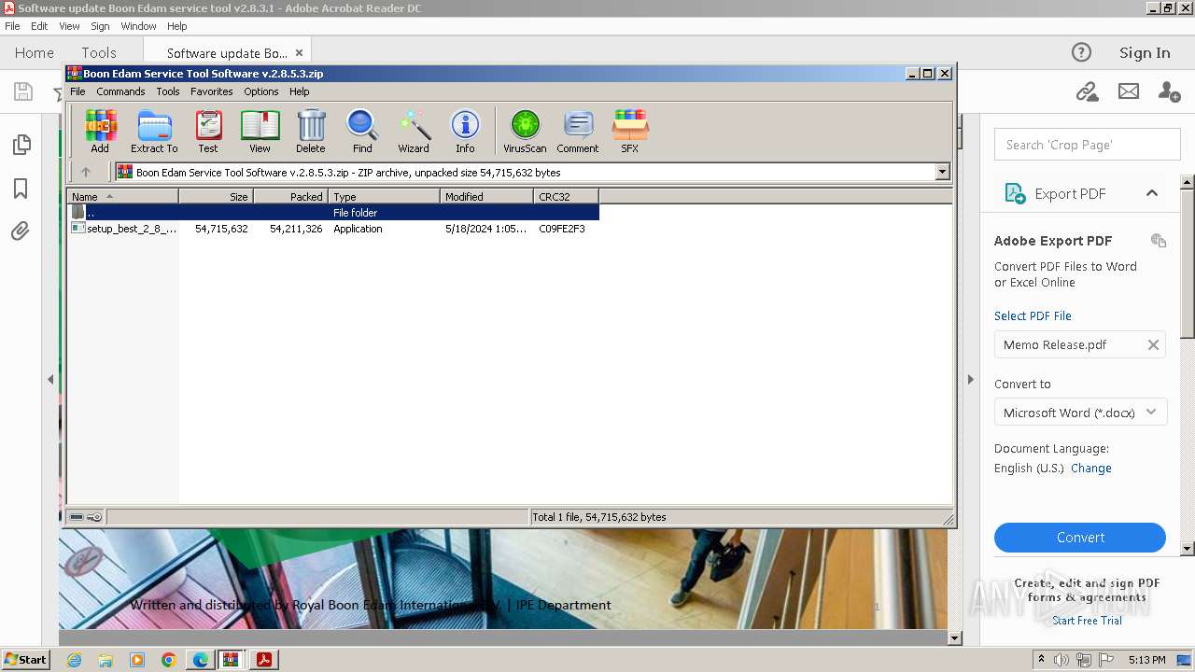Viewport: 1195px width, 672px height.
Task: Open Internet Explorer from taskbar
Action: 74,660
